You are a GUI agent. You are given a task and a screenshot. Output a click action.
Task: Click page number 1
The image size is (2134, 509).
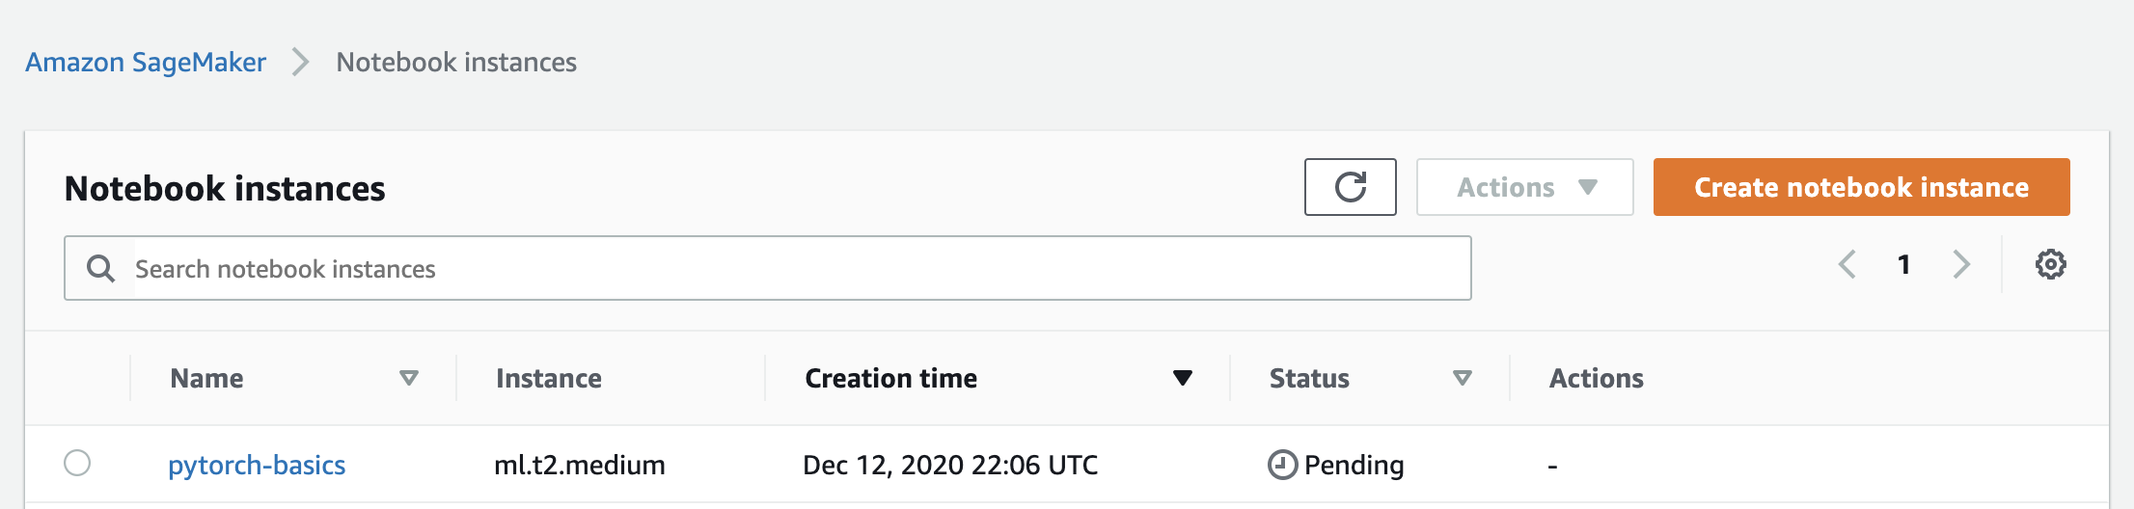pyautogui.click(x=1903, y=264)
